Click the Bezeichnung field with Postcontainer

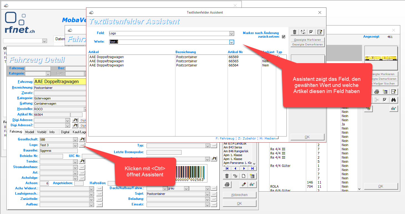60,88
